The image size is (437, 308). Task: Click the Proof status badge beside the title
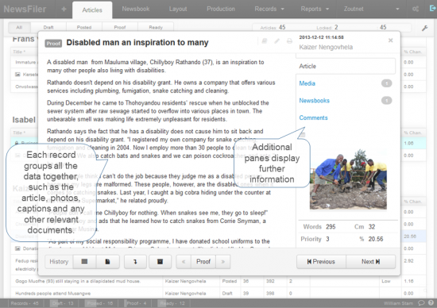[x=53, y=44]
